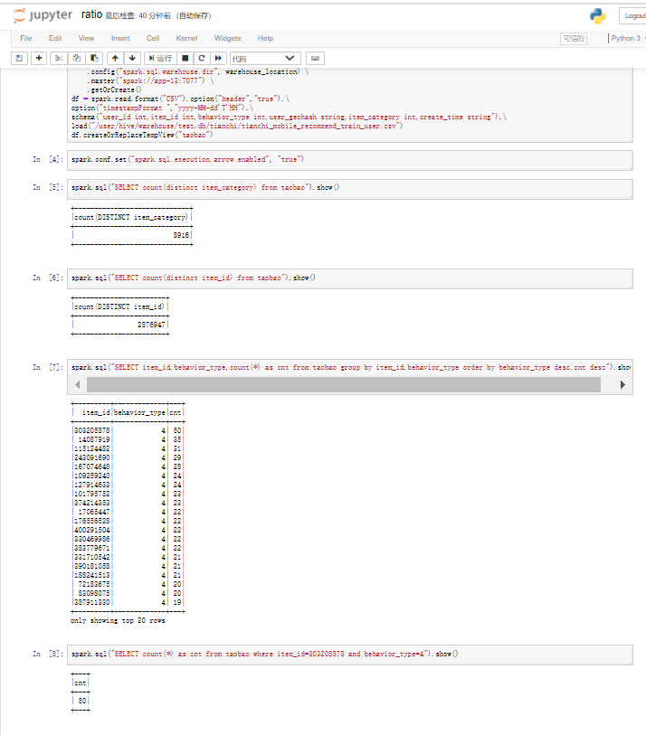Screen dimensions: 646x735
Task: Click the final cnt output value 50
Action: tap(82, 701)
